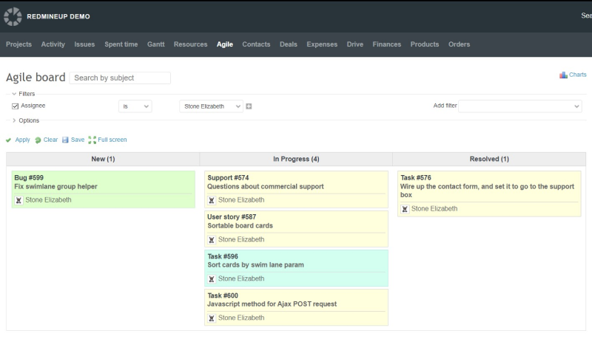Open the Add filter dropdown
The height and width of the screenshot is (342, 592).
tap(520, 106)
